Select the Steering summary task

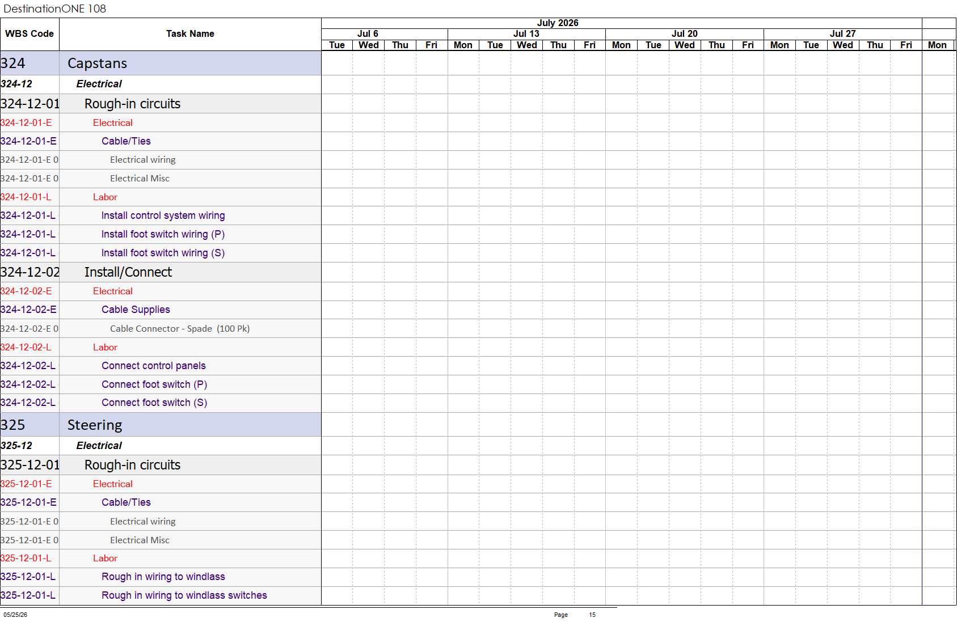coord(95,425)
